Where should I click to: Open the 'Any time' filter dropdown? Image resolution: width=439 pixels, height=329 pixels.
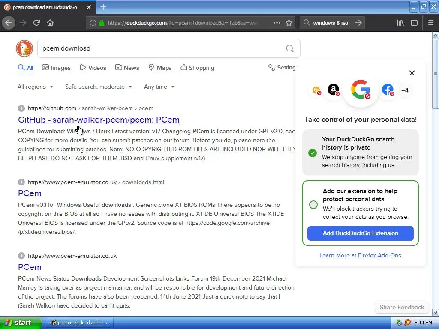(159, 87)
